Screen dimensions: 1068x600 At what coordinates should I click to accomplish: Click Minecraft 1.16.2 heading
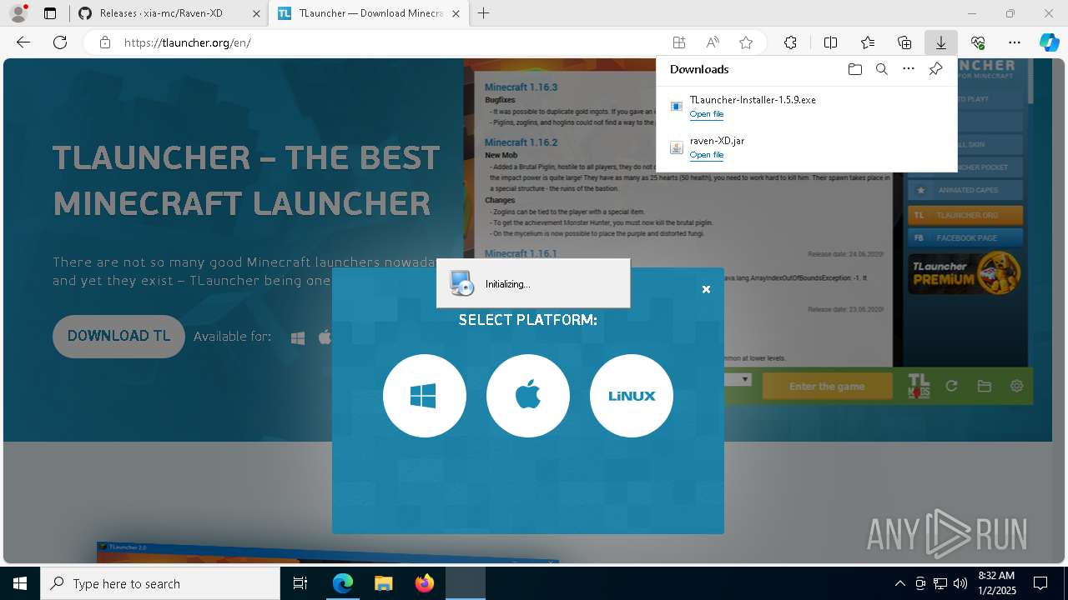521,142
